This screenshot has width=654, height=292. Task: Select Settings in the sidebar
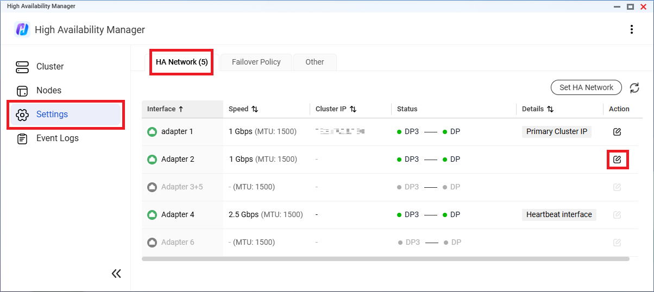tap(52, 115)
